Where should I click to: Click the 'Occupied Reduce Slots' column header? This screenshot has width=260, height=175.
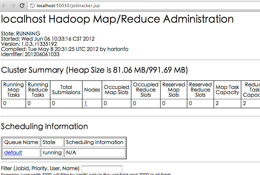tap(146, 90)
